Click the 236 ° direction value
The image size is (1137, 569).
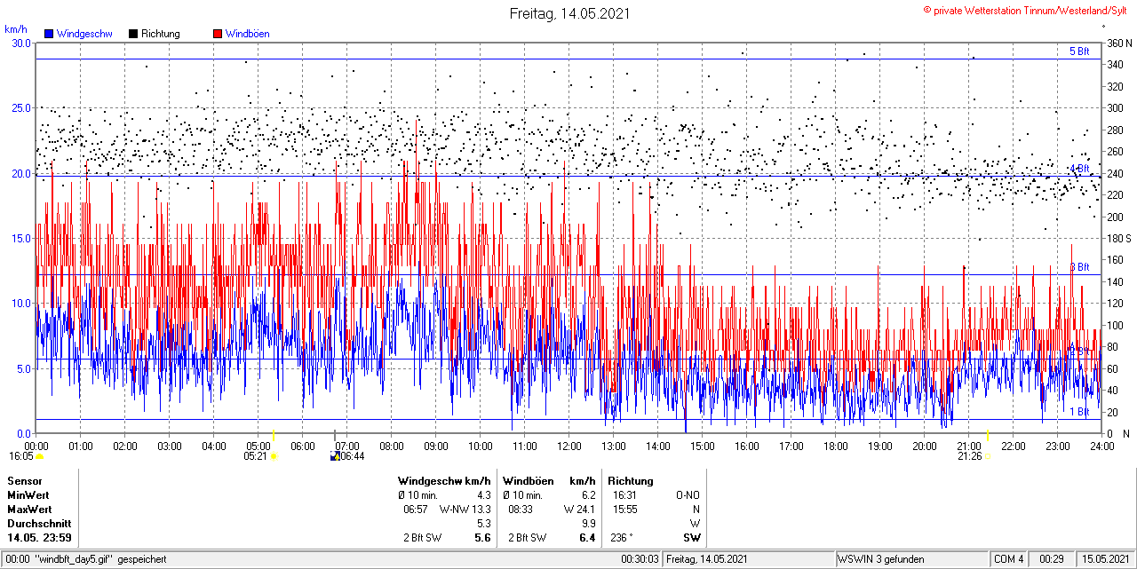pyautogui.click(x=624, y=538)
